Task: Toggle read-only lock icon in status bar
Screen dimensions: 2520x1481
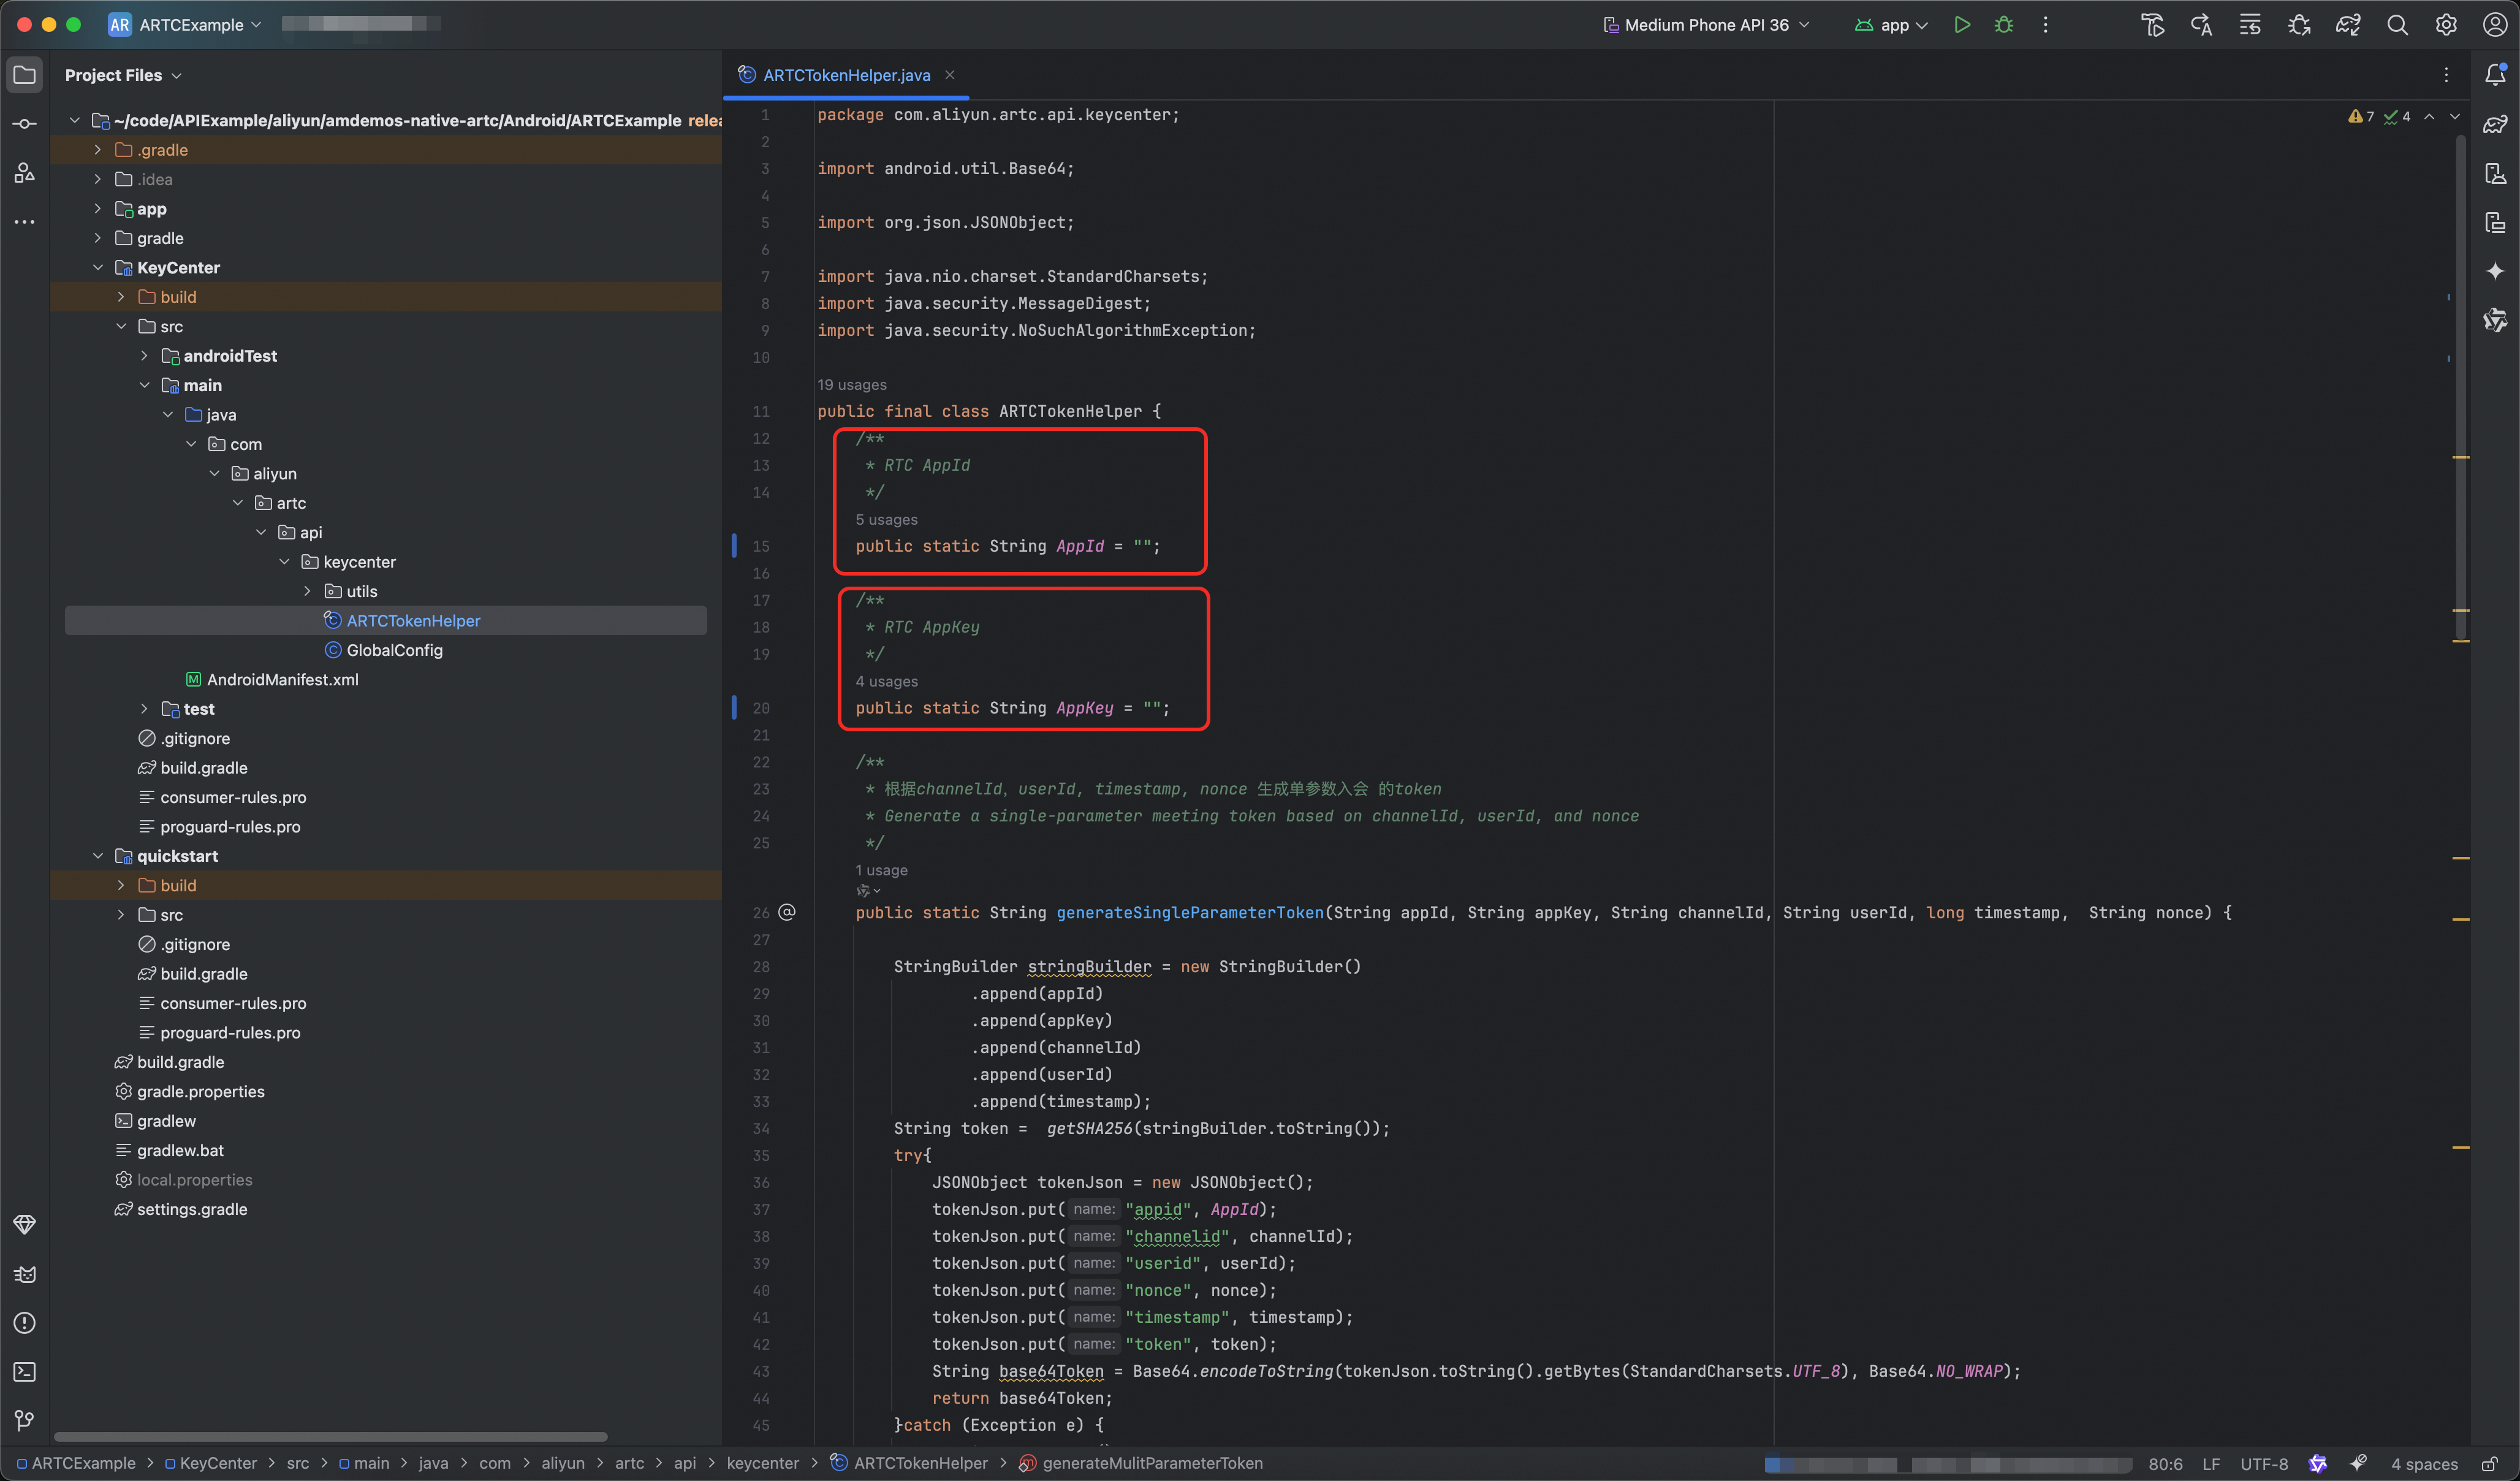Action: click(x=2490, y=1464)
